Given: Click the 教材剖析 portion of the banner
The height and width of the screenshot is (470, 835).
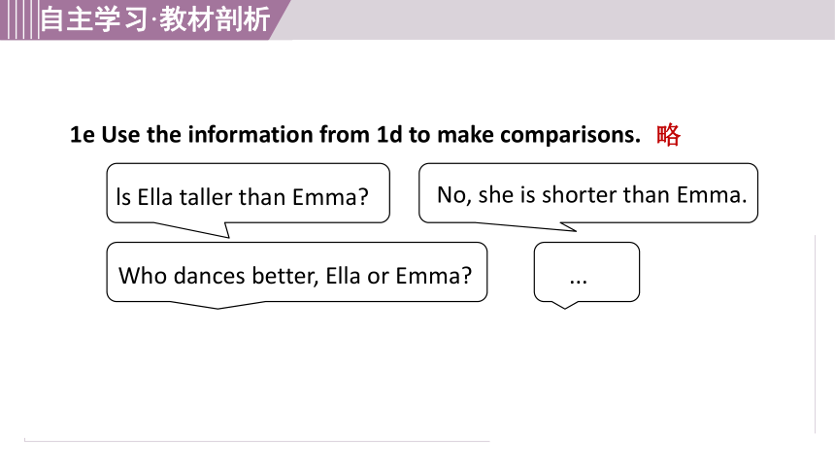Looking at the screenshot, I should [215, 19].
